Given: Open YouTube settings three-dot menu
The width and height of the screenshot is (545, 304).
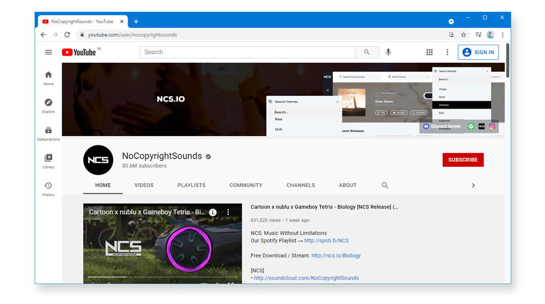Looking at the screenshot, I should coord(447,52).
